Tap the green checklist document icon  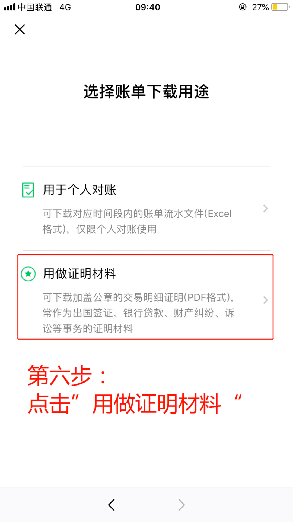(28, 190)
